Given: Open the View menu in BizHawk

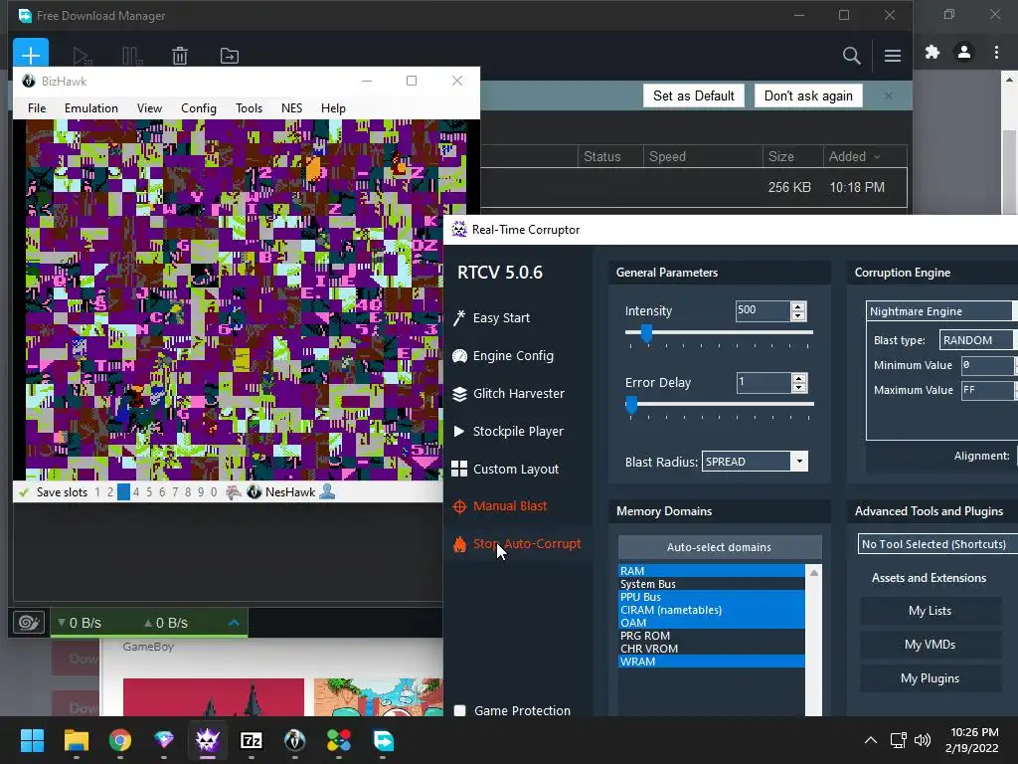Looking at the screenshot, I should click(x=149, y=107).
